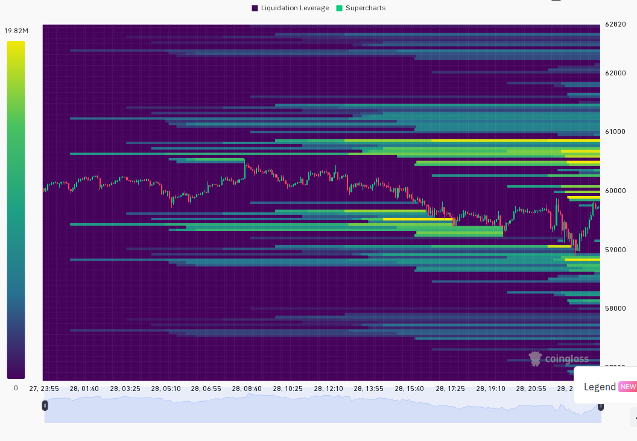
Task: Toggle the green Supercharts legend square
Action: tap(339, 8)
